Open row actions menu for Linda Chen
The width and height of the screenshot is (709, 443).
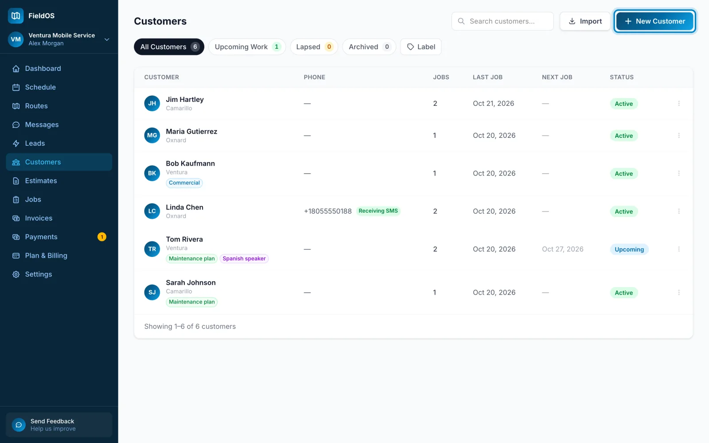679,211
